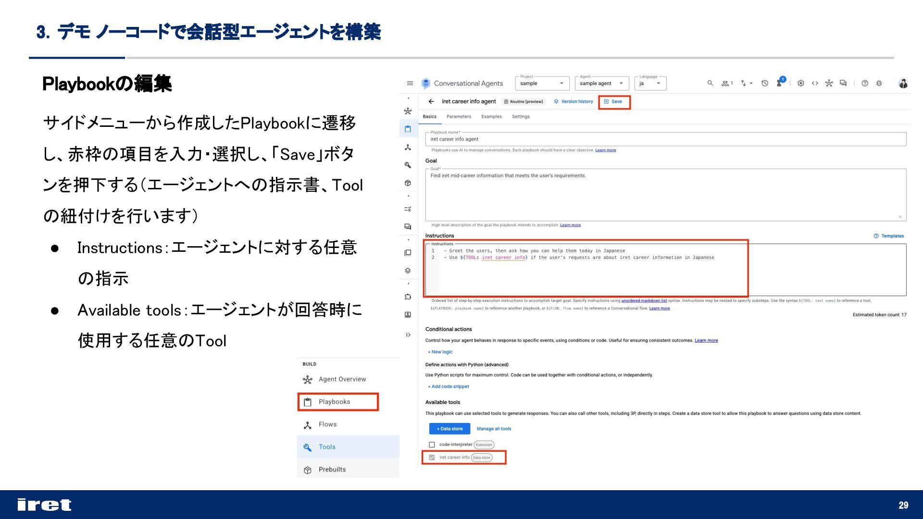The image size is (923, 519).
Task: Switch to the Parameters tab
Action: (459, 117)
